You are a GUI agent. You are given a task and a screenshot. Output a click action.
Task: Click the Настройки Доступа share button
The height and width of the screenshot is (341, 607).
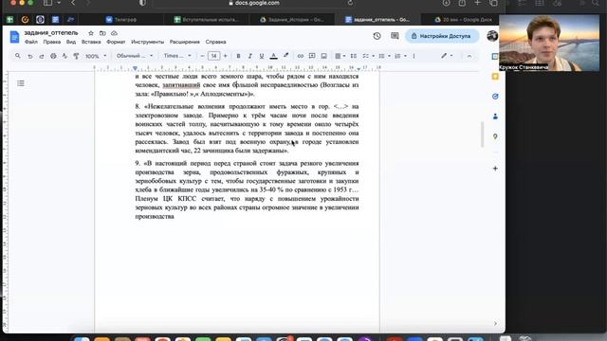[x=442, y=36]
